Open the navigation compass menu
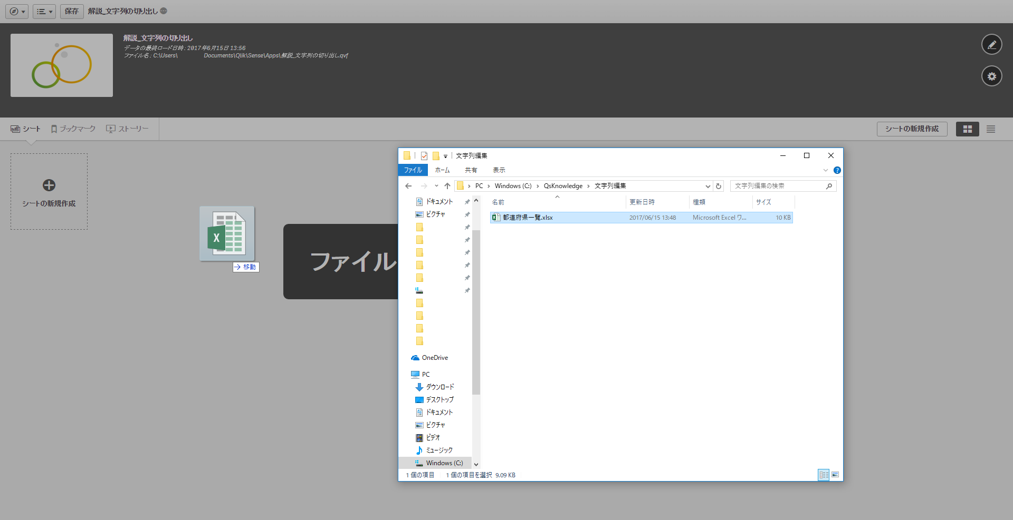The image size is (1013, 520). [x=17, y=11]
